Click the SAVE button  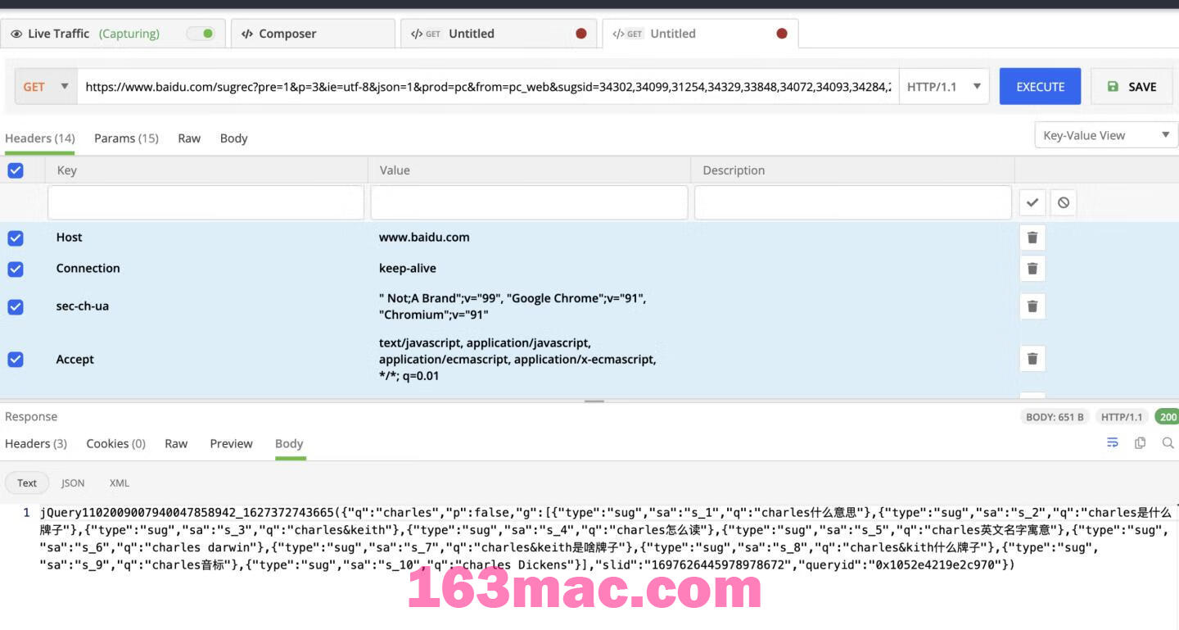coord(1132,86)
